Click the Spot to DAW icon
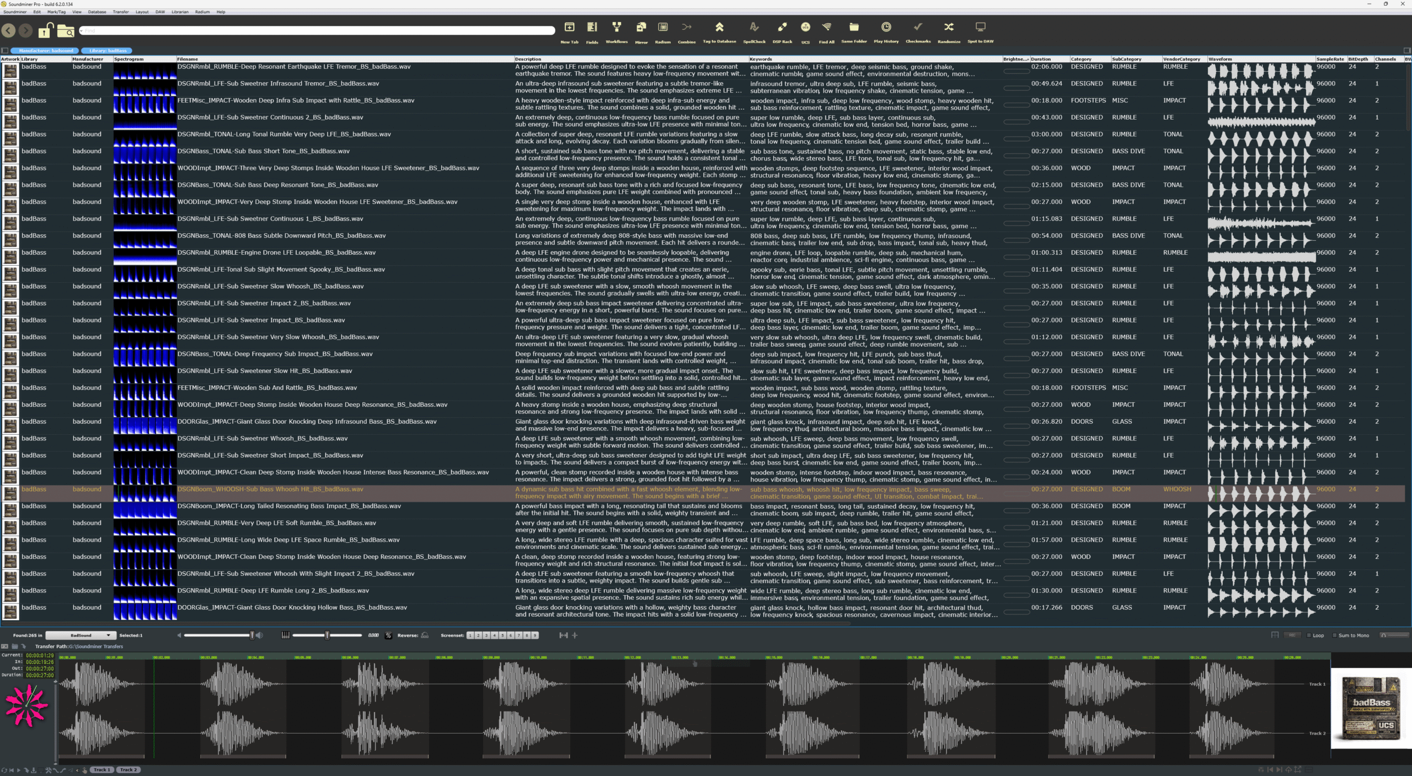This screenshot has width=1412, height=776. click(980, 28)
